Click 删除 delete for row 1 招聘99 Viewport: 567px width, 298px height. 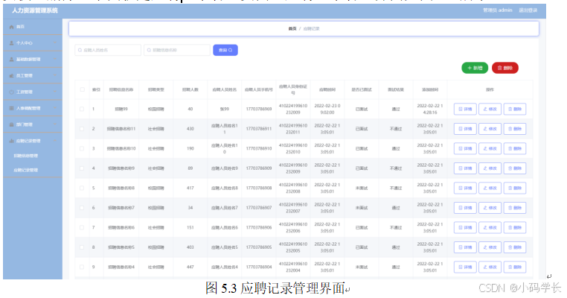point(515,109)
